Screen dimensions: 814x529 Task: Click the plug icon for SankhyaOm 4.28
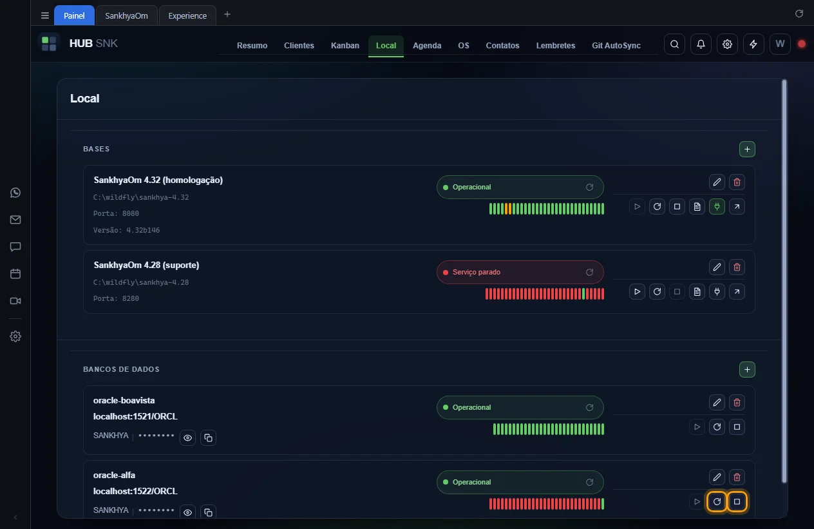click(x=717, y=292)
